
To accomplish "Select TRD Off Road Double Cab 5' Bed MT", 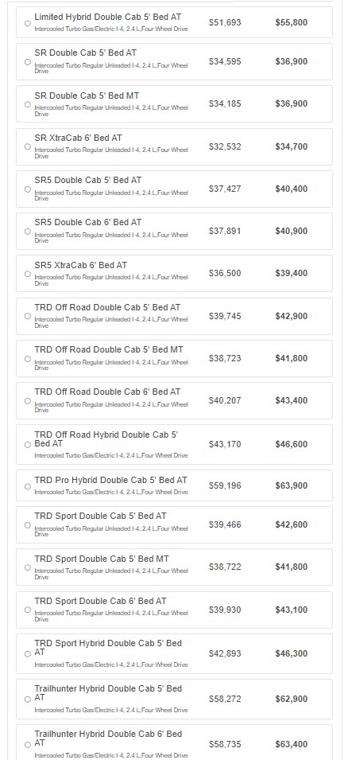I will [28, 359].
